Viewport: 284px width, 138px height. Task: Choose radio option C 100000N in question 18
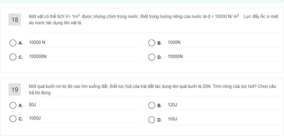click(x=13, y=57)
